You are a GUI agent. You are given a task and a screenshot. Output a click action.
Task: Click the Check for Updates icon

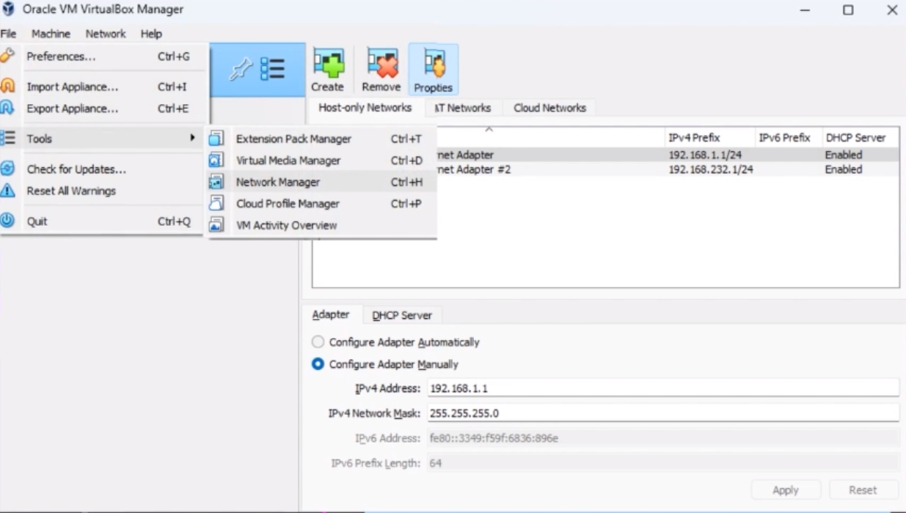click(7, 169)
